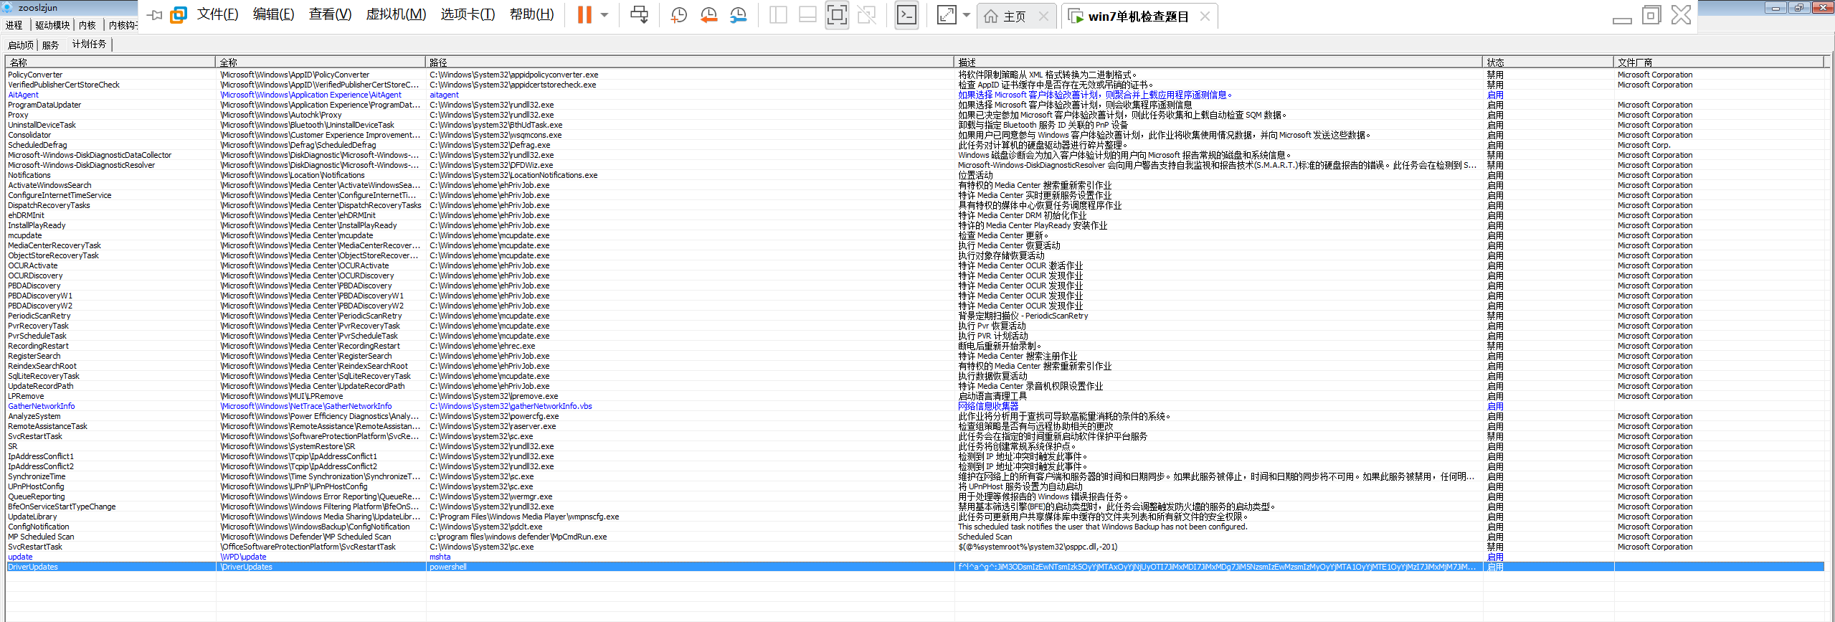Select the ConfigNotification task row

click(915, 527)
